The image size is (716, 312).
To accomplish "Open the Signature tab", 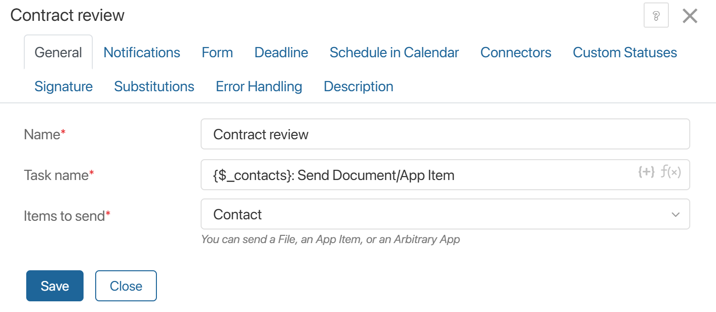I will [x=64, y=86].
